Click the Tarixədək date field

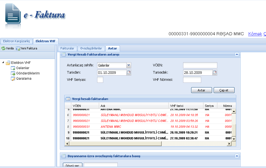tap(198, 72)
